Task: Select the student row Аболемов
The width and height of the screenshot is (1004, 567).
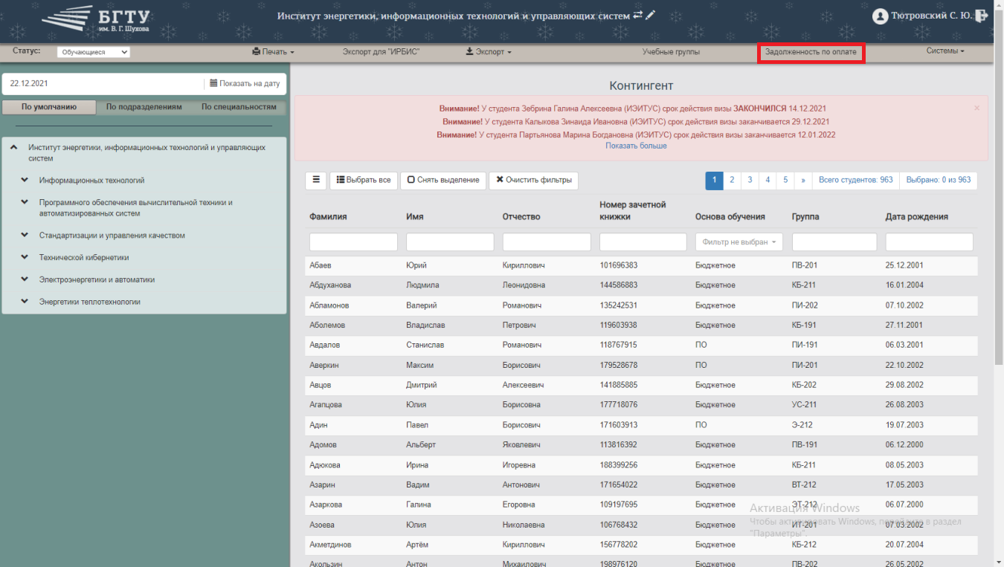Action: click(641, 325)
